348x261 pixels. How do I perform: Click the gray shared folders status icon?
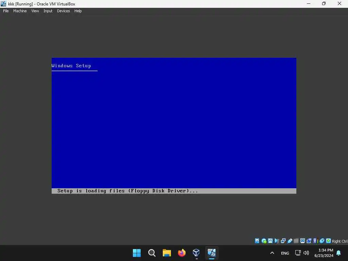(x=296, y=241)
